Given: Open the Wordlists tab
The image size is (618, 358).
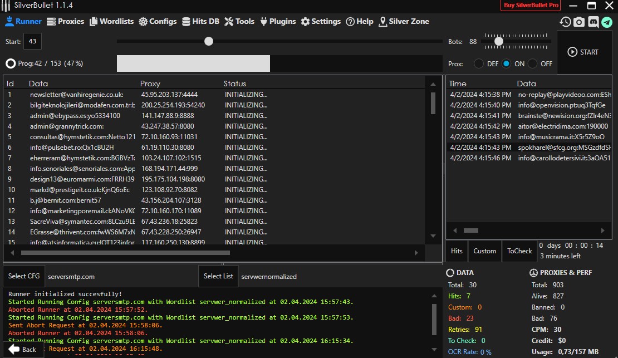Looking at the screenshot, I should (x=112, y=21).
